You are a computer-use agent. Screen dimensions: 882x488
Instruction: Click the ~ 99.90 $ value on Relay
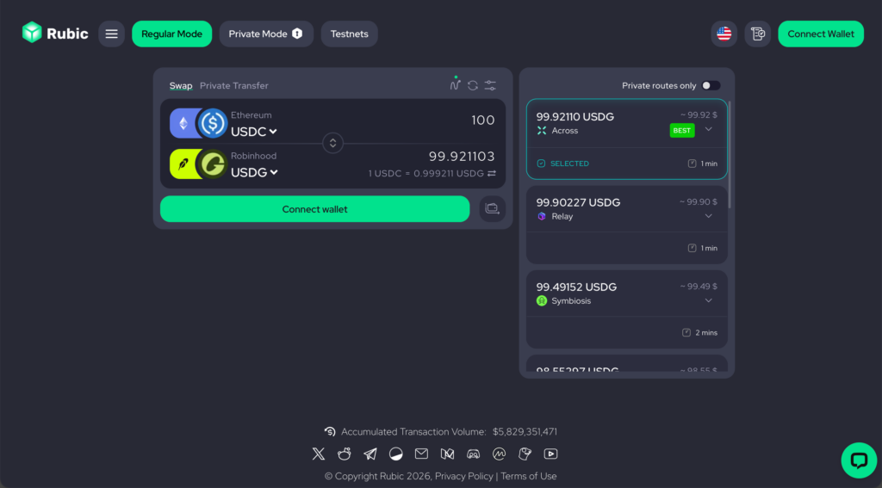pos(698,201)
